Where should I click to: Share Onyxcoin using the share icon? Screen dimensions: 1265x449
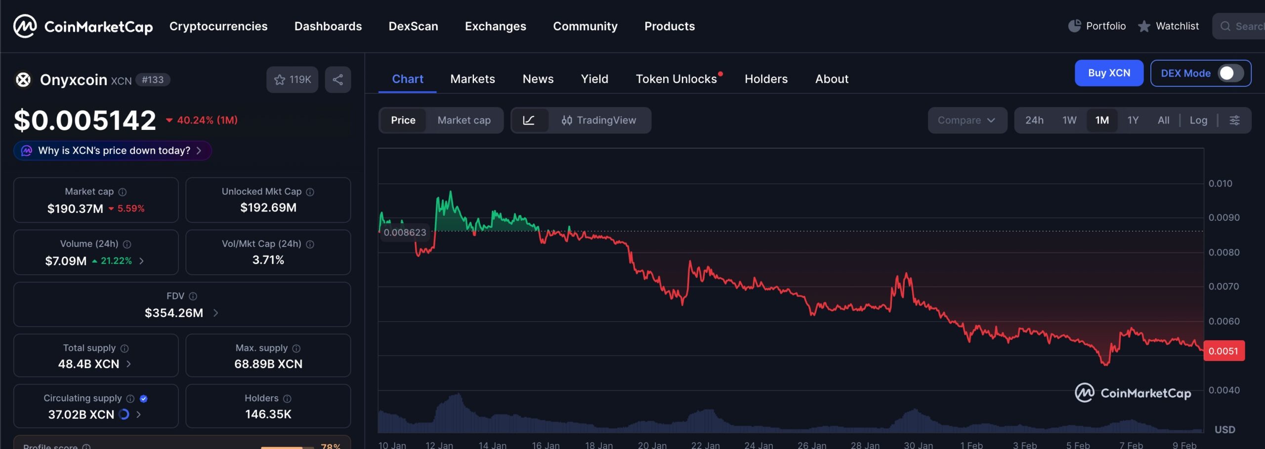point(338,80)
